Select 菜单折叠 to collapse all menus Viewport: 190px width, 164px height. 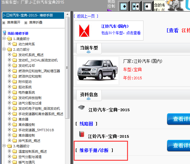point(36,23)
